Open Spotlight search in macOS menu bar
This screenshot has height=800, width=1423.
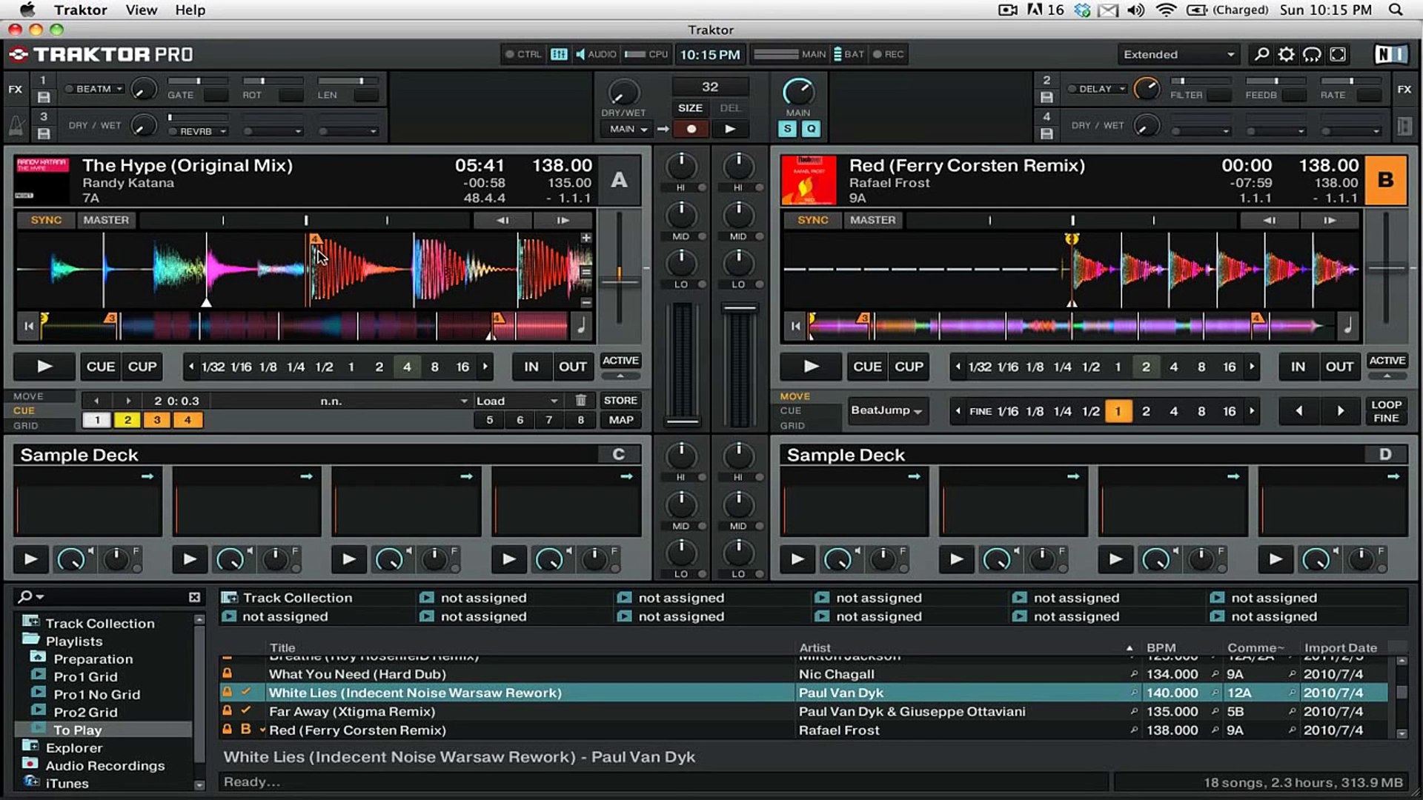click(x=1396, y=10)
